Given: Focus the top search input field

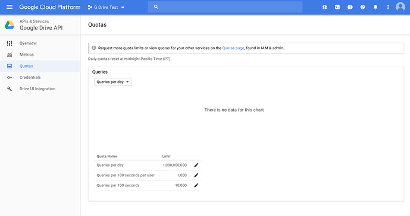Looking at the screenshot, I should pyautogui.click(x=225, y=7).
